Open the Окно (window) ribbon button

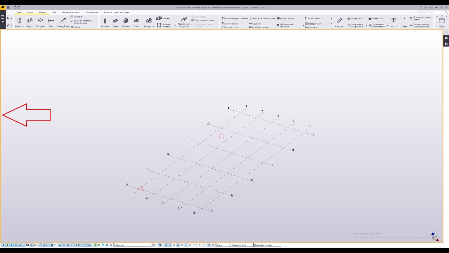tap(442, 22)
